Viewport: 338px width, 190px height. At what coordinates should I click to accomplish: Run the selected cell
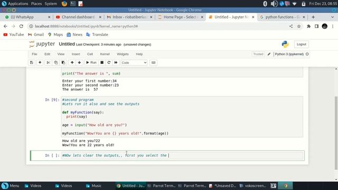coord(91,62)
